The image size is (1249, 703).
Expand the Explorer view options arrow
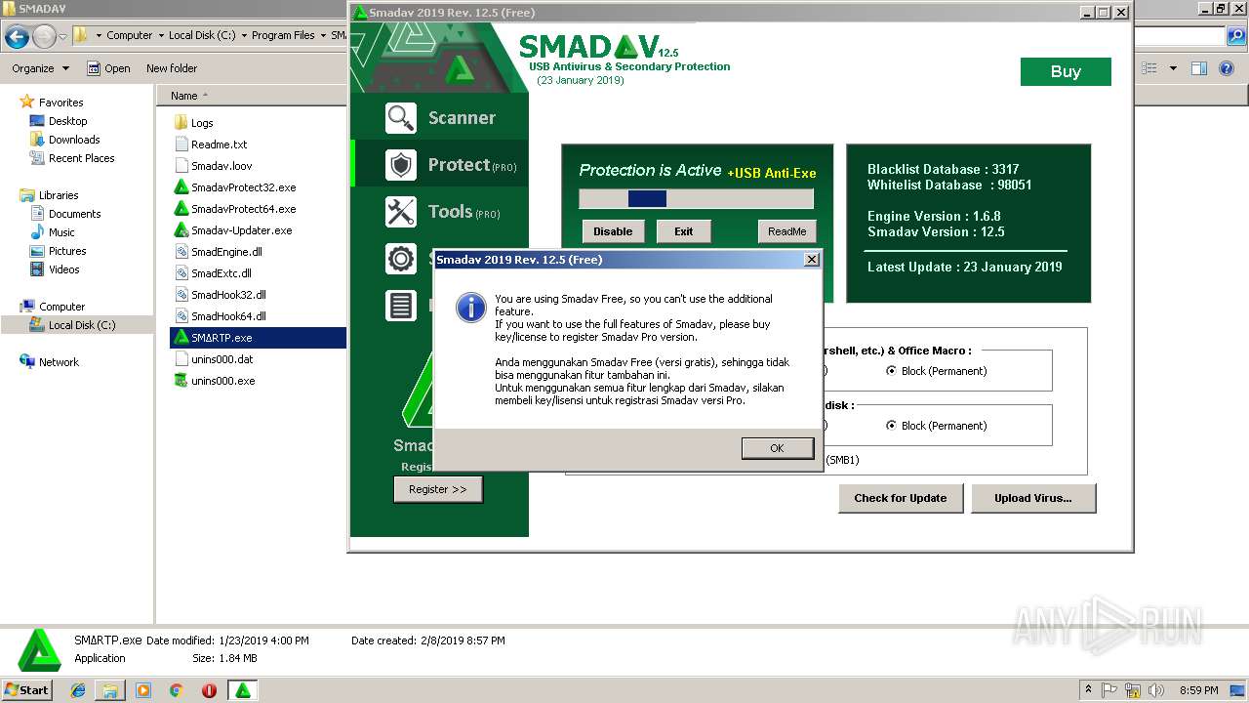1173,68
